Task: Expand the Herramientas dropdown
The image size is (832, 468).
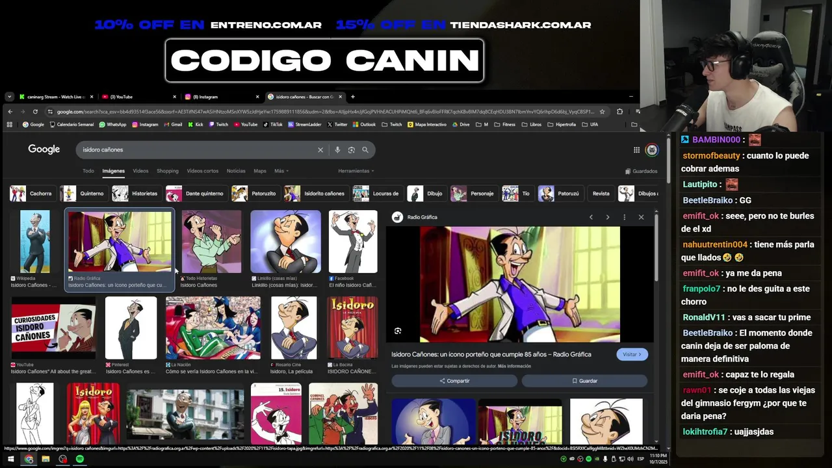Action: pos(356,171)
